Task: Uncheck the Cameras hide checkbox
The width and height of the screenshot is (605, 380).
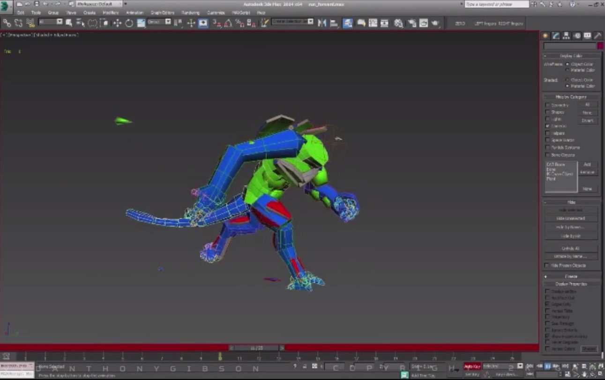Action: 547,126
